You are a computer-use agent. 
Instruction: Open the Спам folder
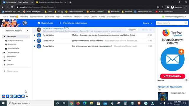pos(9,60)
